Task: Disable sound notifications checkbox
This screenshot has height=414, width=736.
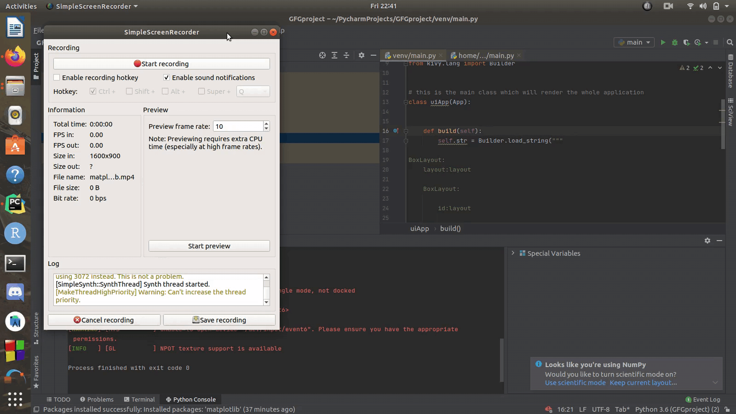Action: (167, 78)
